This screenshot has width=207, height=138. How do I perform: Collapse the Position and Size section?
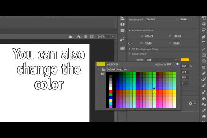point(130,31)
